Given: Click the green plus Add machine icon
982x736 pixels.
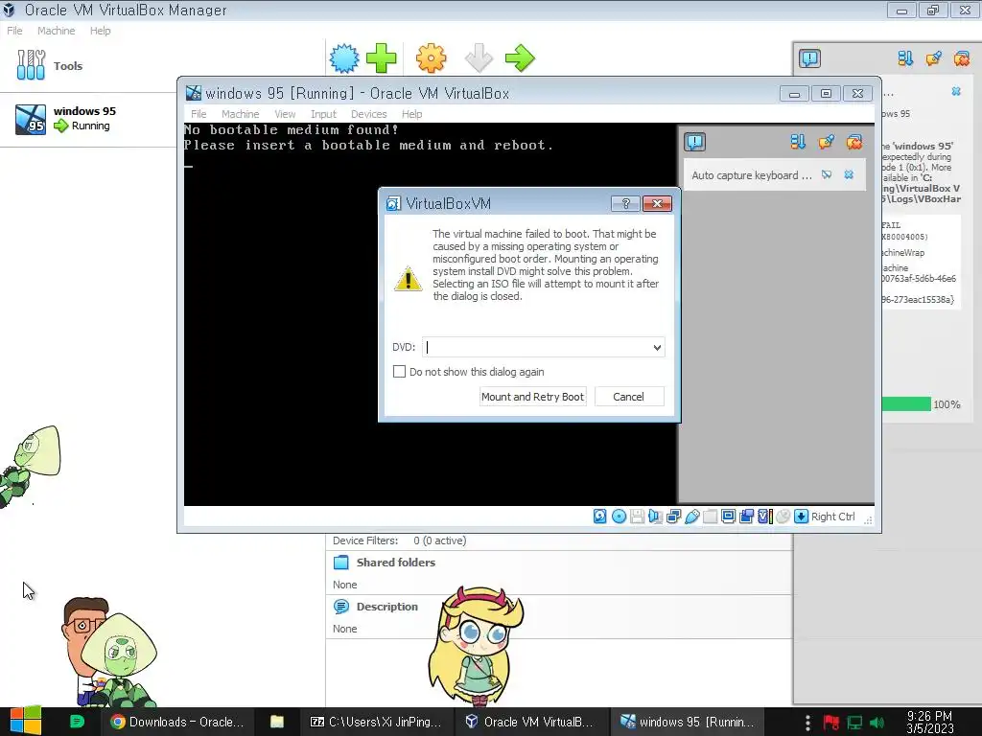Looking at the screenshot, I should (381, 58).
